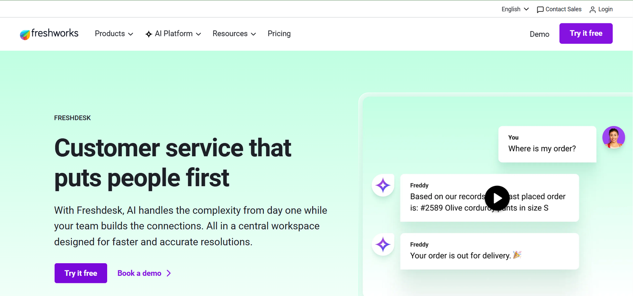Viewport: 633px width, 296px height.
Task: Click the "Customer service that puts people first" headline
Action: [x=173, y=163]
